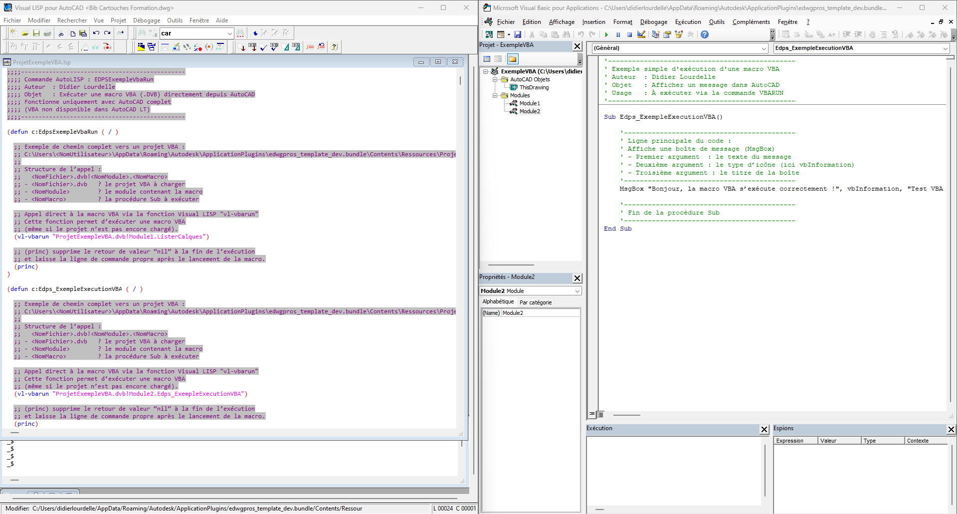Click the View Code icon in Projet panel
This screenshot has height=514, width=957.
pyautogui.click(x=487, y=59)
